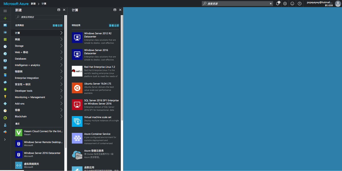The width and height of the screenshot is (342, 171).
Task: Expand Enterprise Integration chevron
Action: [x=61, y=78]
